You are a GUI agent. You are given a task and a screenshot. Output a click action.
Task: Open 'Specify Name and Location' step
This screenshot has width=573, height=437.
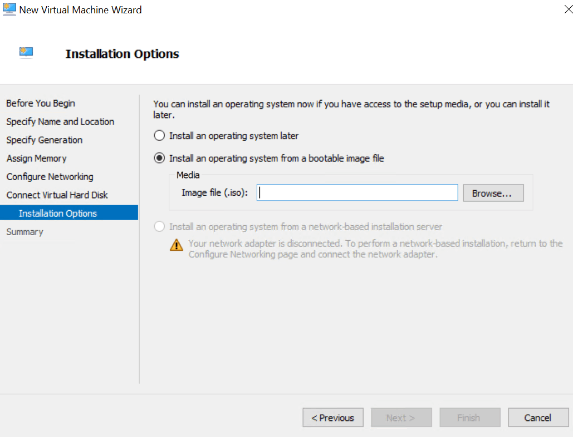60,121
